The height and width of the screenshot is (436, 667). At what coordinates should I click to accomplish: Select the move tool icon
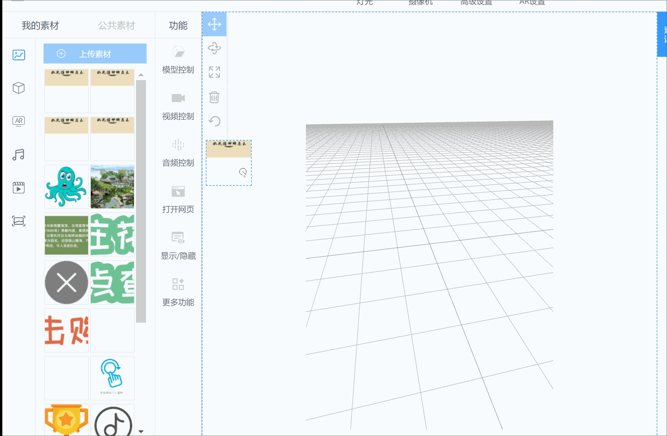click(x=214, y=24)
